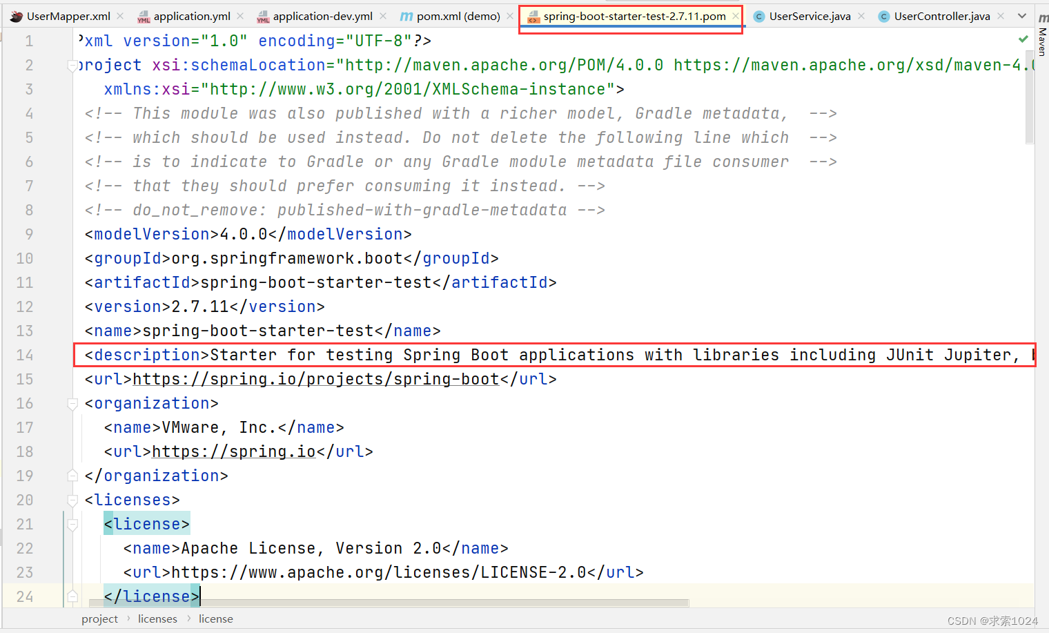1049x633 pixels.
Task: Click the groupId org.springframework.boot line
Action: click(292, 258)
